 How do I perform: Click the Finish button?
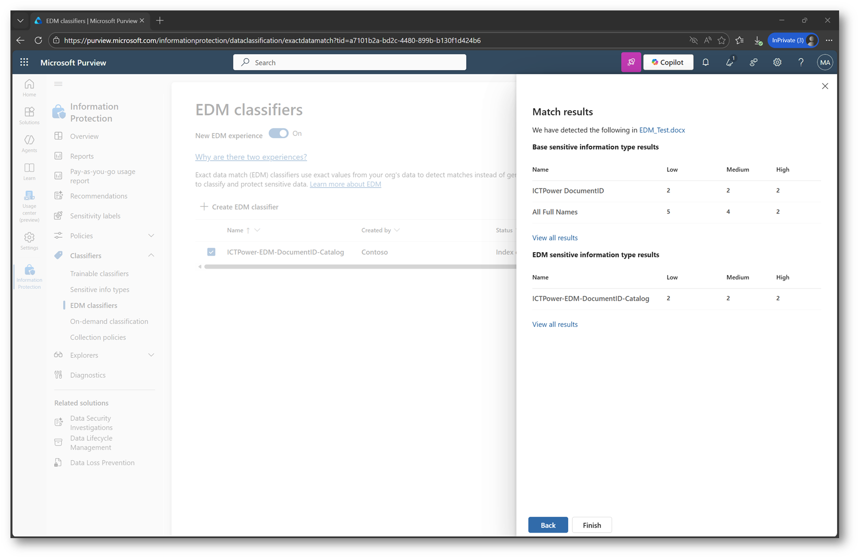(592, 525)
